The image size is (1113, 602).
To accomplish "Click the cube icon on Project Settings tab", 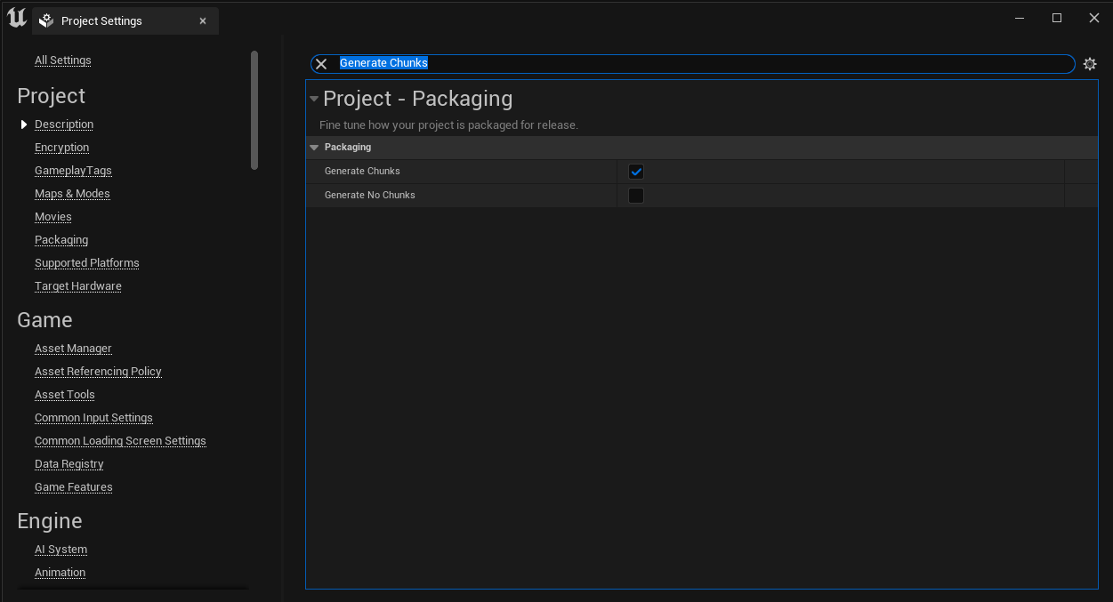I will (45, 20).
